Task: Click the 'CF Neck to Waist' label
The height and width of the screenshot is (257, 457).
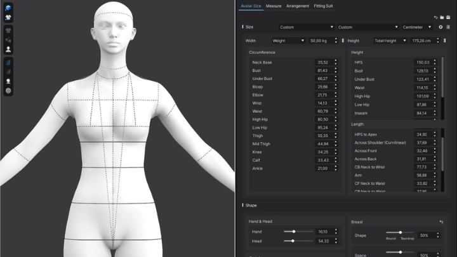Action: (x=369, y=183)
